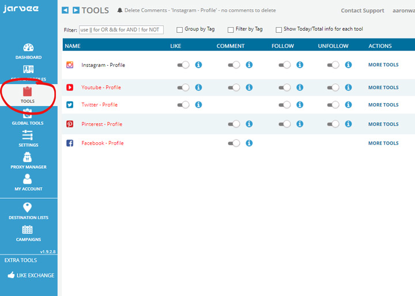Screen dimensions: 415x296
Task: Open MORE TOOLS for Instagram - Profile
Action: coord(383,65)
